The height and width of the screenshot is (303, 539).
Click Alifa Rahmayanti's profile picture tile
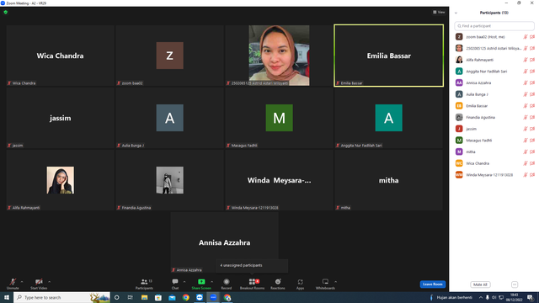point(60,180)
